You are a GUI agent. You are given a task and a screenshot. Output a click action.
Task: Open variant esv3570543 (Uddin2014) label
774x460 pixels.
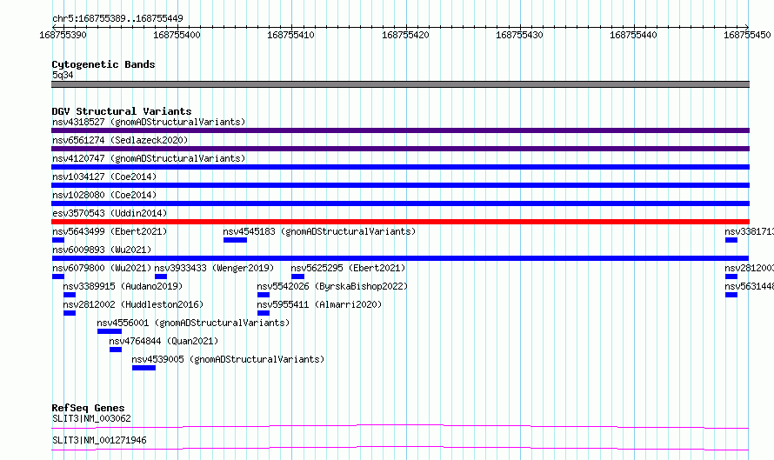tap(110, 213)
